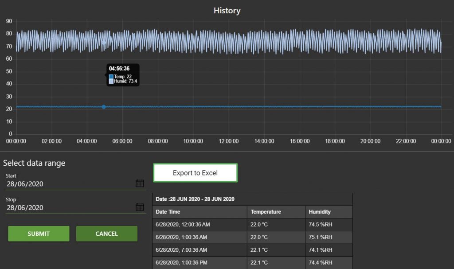The height and width of the screenshot is (269, 454).
Task: Click the 02:00:00 x-axis time label
Action: click(x=51, y=141)
